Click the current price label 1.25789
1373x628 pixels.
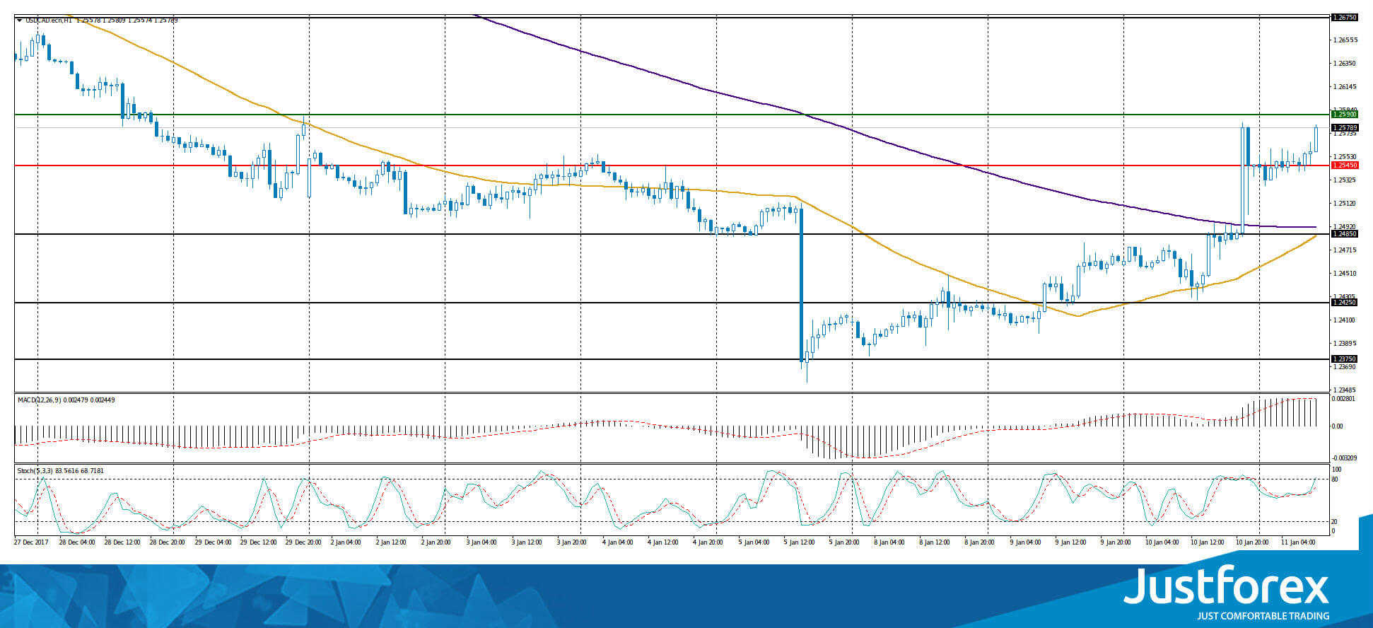pos(1344,128)
